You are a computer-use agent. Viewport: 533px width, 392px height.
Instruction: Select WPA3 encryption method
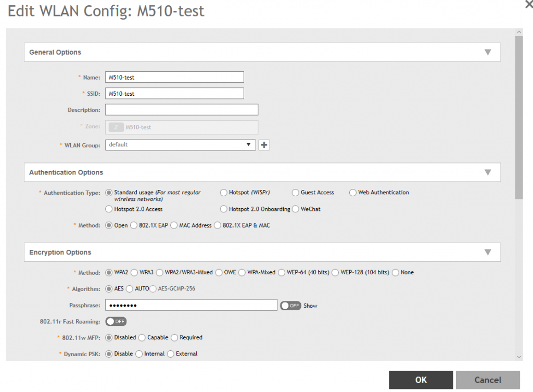pos(134,272)
